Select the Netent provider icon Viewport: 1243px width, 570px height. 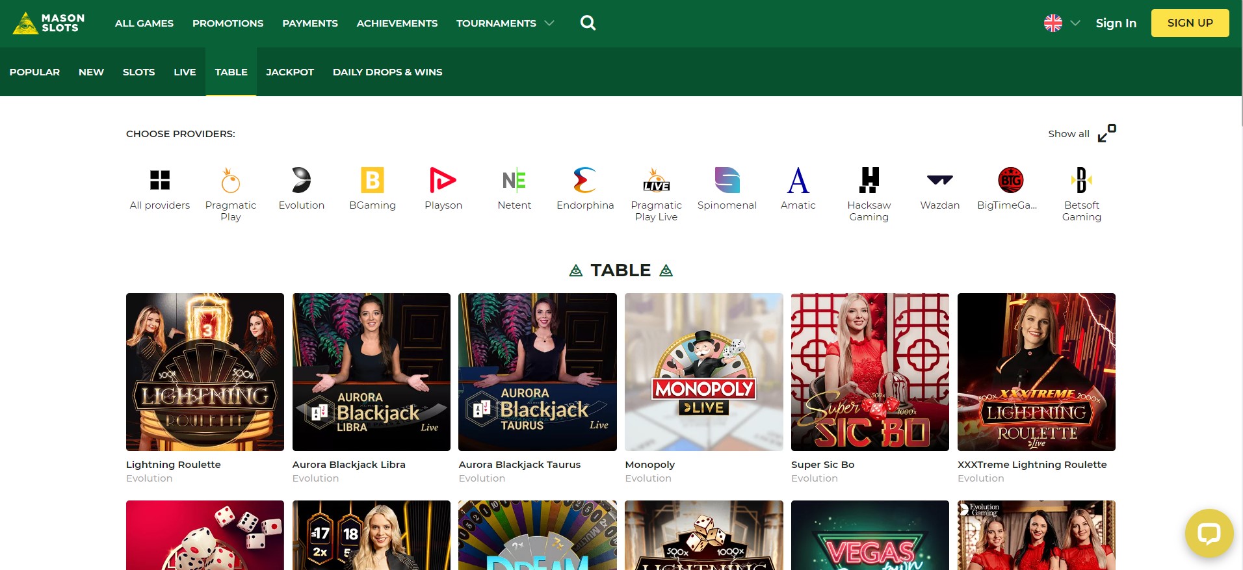[514, 180]
